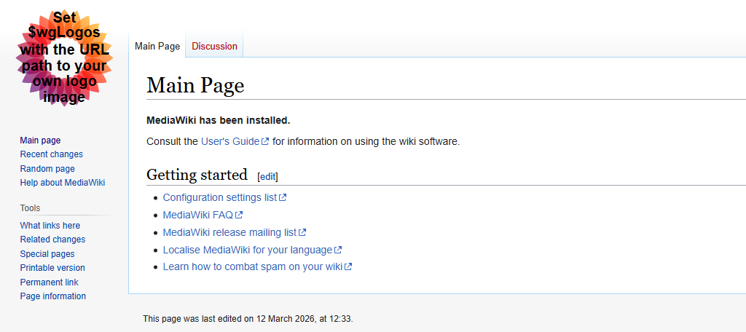The image size is (746, 332).
Task: Click the MediaWiki placeholder logo image
Action: click(x=65, y=58)
